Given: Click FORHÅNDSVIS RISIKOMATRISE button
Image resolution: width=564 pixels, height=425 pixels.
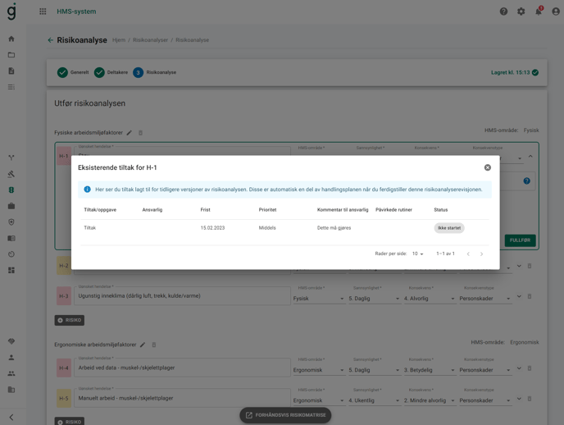Looking at the screenshot, I should tap(285, 415).
